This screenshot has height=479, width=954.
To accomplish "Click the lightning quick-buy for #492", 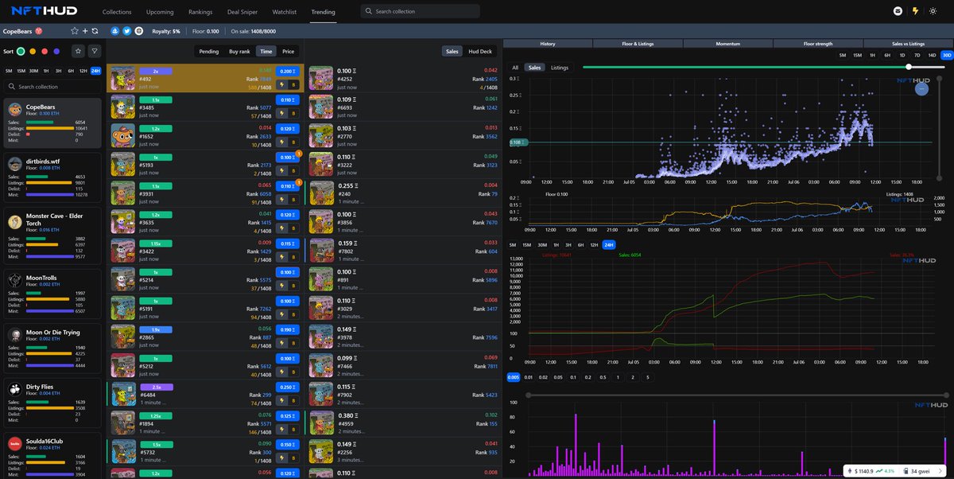I will 281,84.
